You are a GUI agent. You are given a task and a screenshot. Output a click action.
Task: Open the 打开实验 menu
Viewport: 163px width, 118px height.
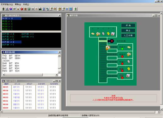[7, 4]
